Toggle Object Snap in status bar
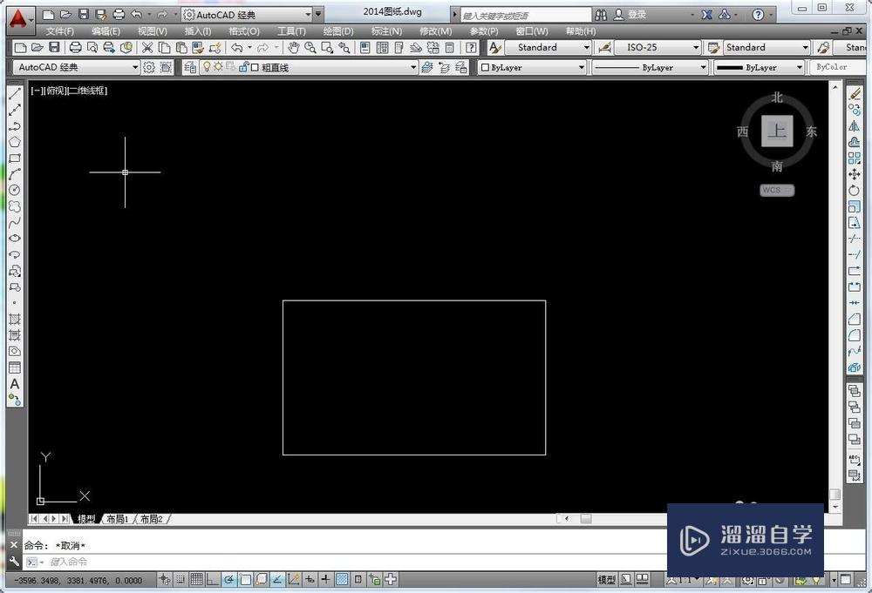872x593 pixels. [245, 580]
